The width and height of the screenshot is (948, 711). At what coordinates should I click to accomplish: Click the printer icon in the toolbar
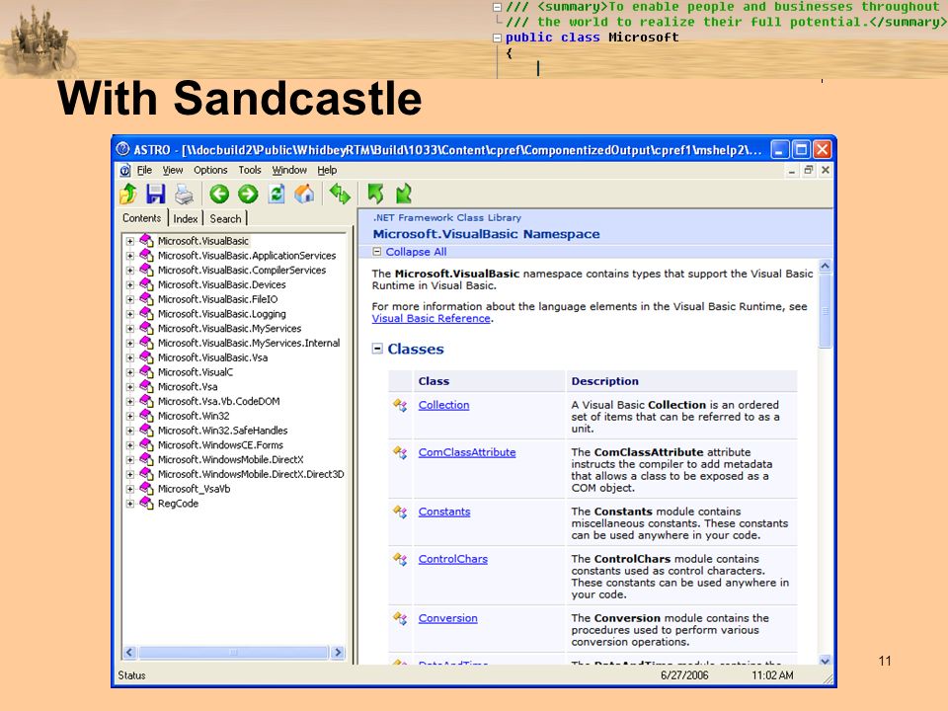pyautogui.click(x=184, y=195)
